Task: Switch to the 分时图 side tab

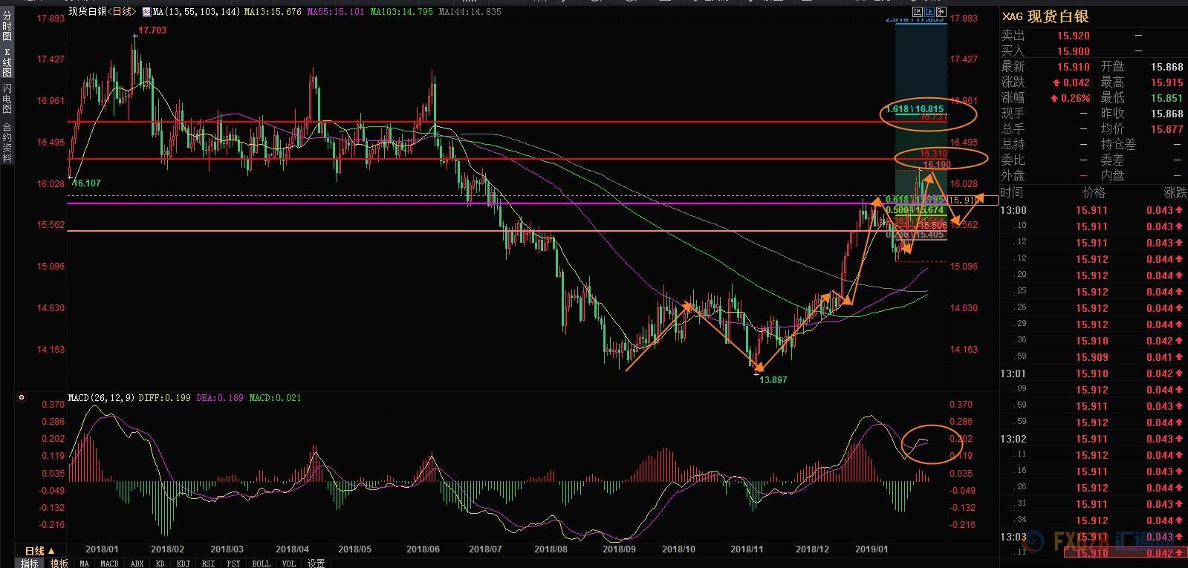Action: coord(7,25)
